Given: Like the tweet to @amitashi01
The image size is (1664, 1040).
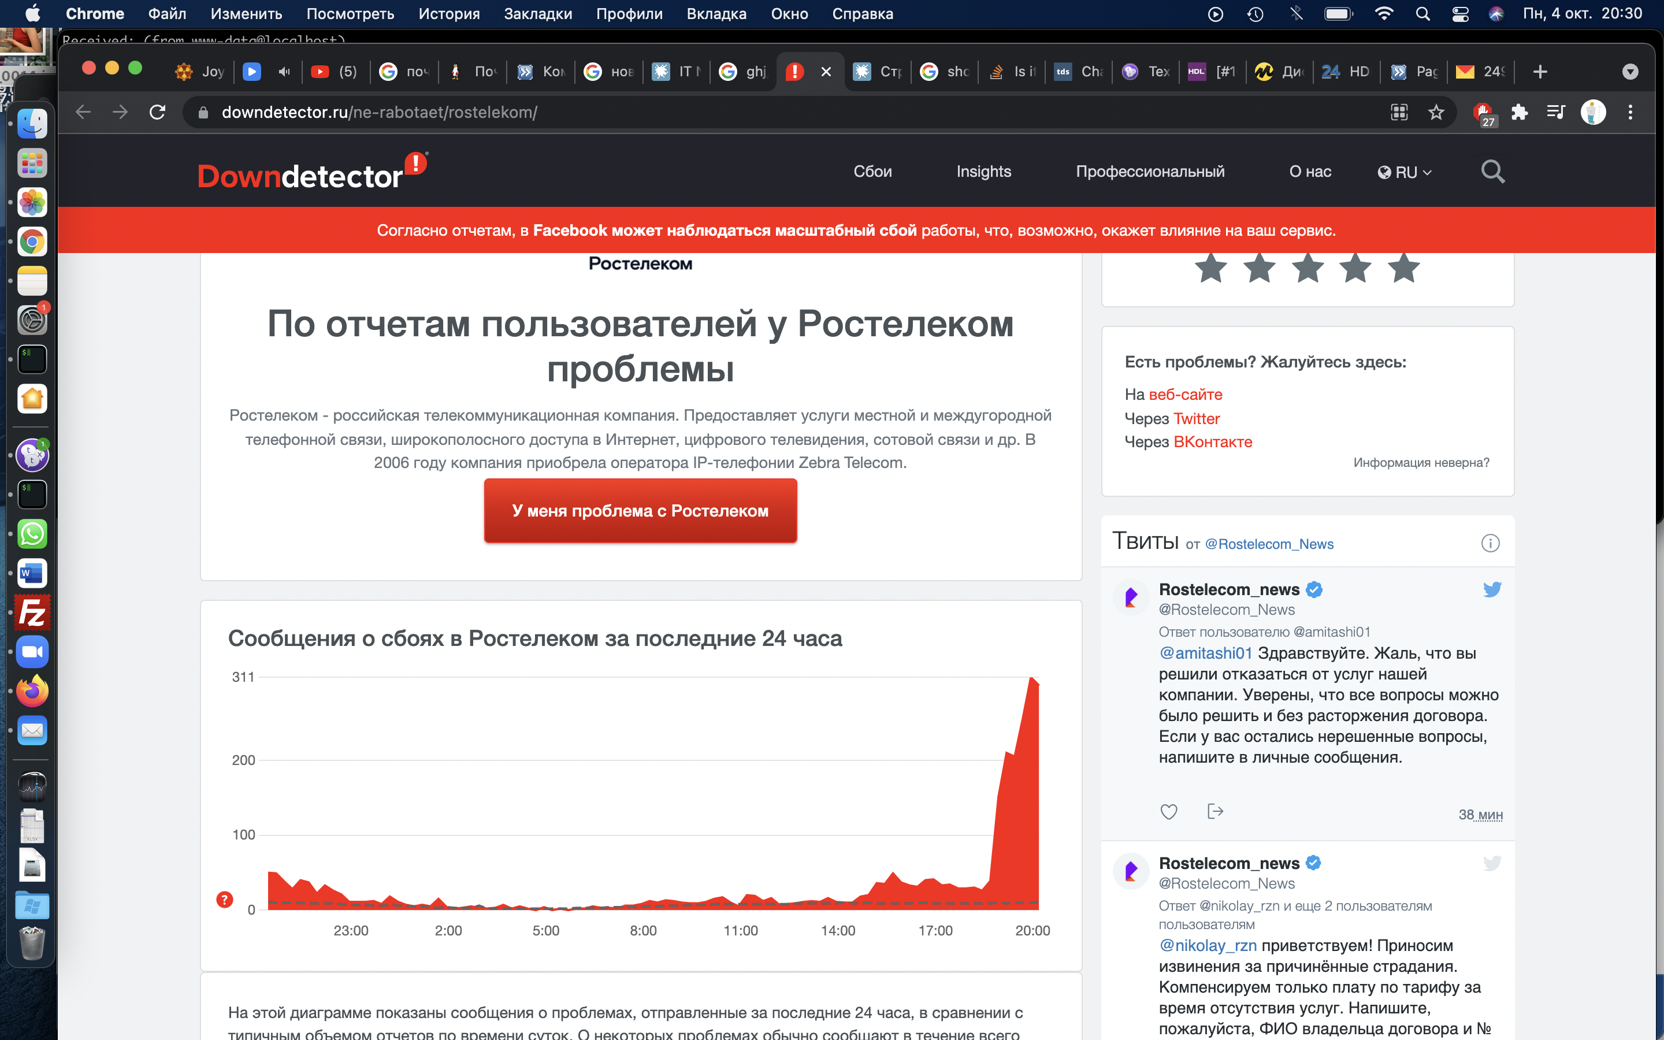Looking at the screenshot, I should (1169, 812).
